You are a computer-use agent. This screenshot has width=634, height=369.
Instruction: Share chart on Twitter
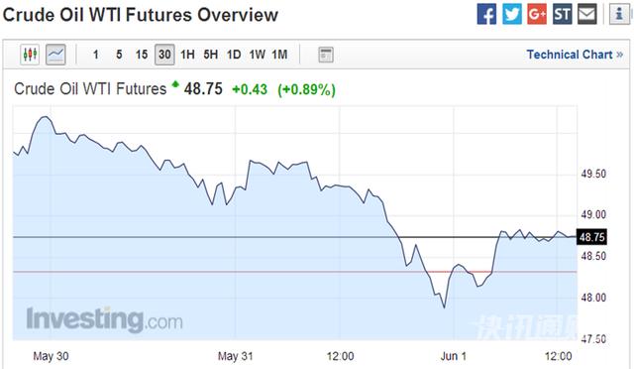tap(512, 14)
